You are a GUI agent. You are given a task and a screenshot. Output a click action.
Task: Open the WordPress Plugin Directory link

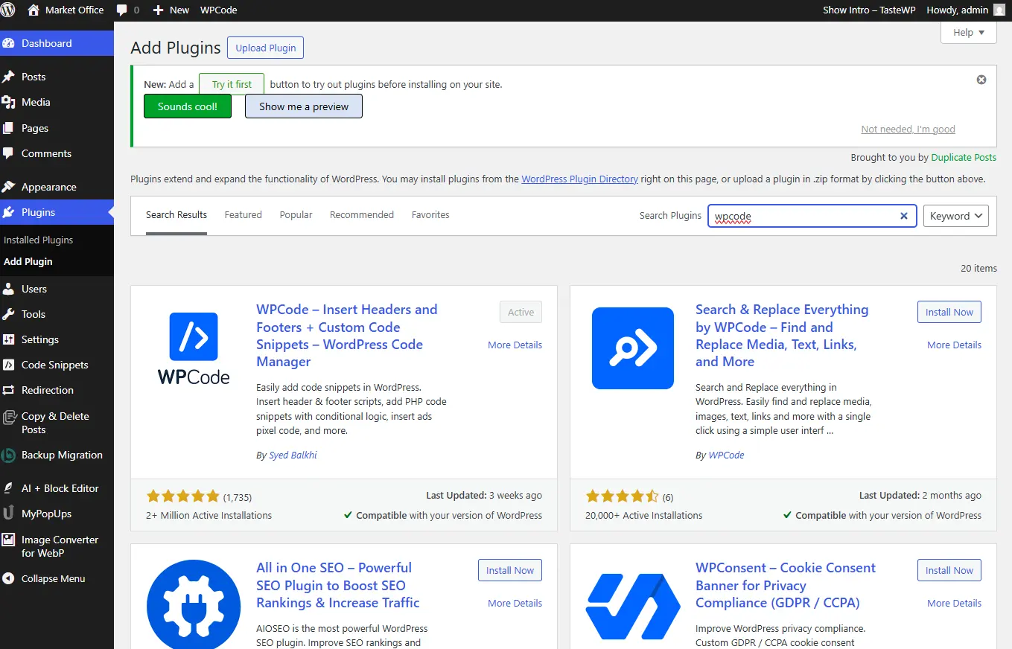coord(579,179)
